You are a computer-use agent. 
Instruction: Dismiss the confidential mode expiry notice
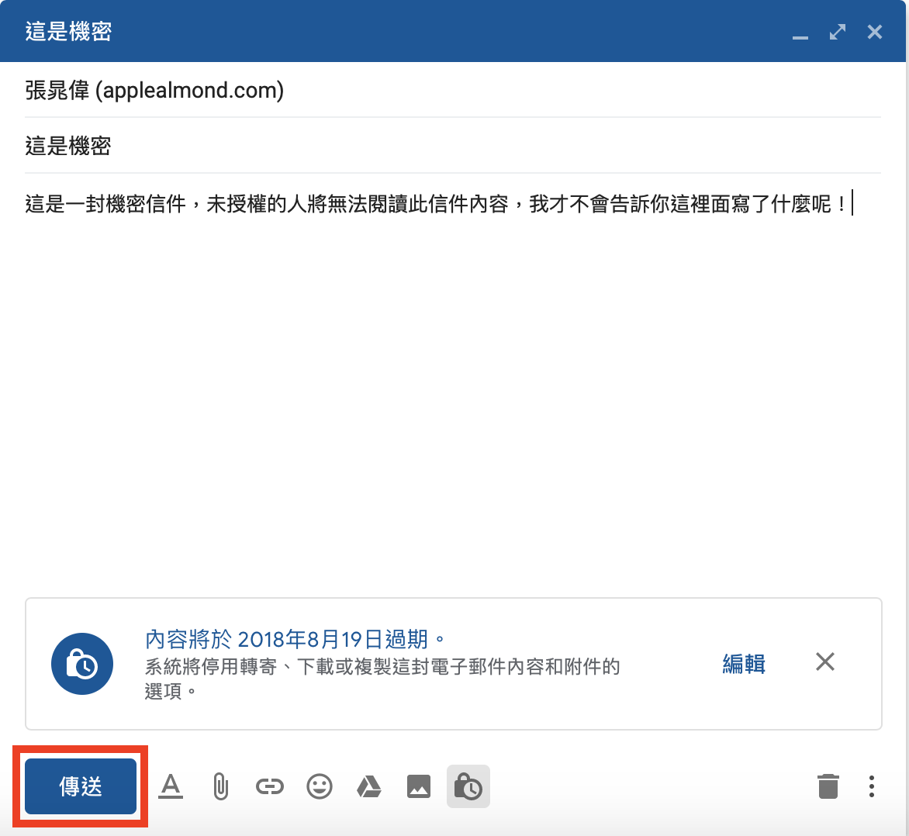(x=825, y=662)
